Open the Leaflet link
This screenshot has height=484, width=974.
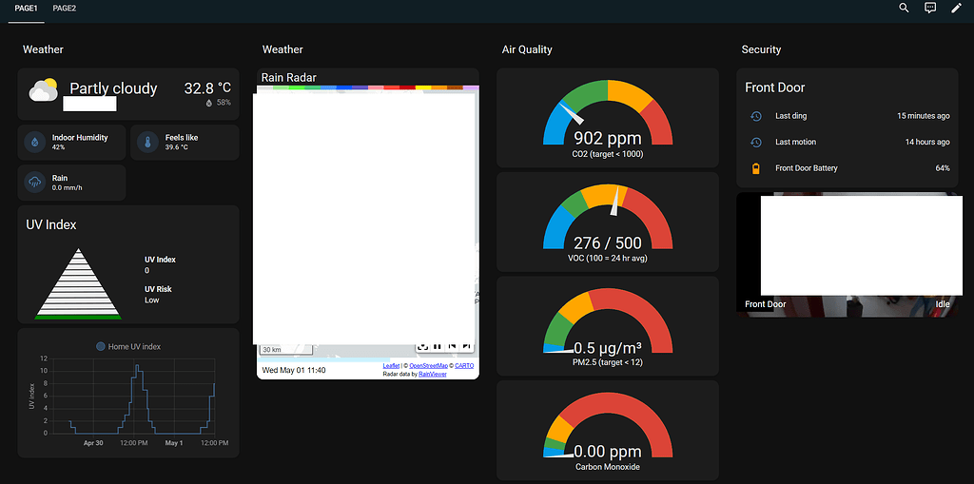(391, 366)
